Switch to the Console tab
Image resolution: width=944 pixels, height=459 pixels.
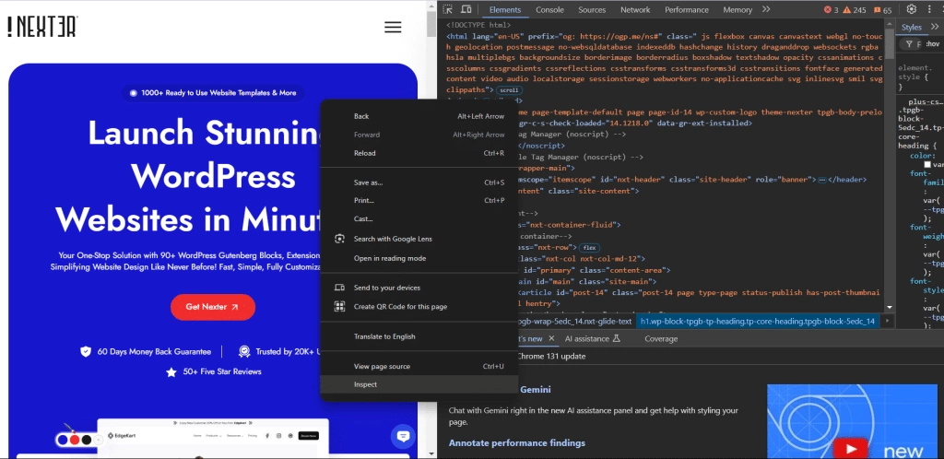click(x=549, y=10)
